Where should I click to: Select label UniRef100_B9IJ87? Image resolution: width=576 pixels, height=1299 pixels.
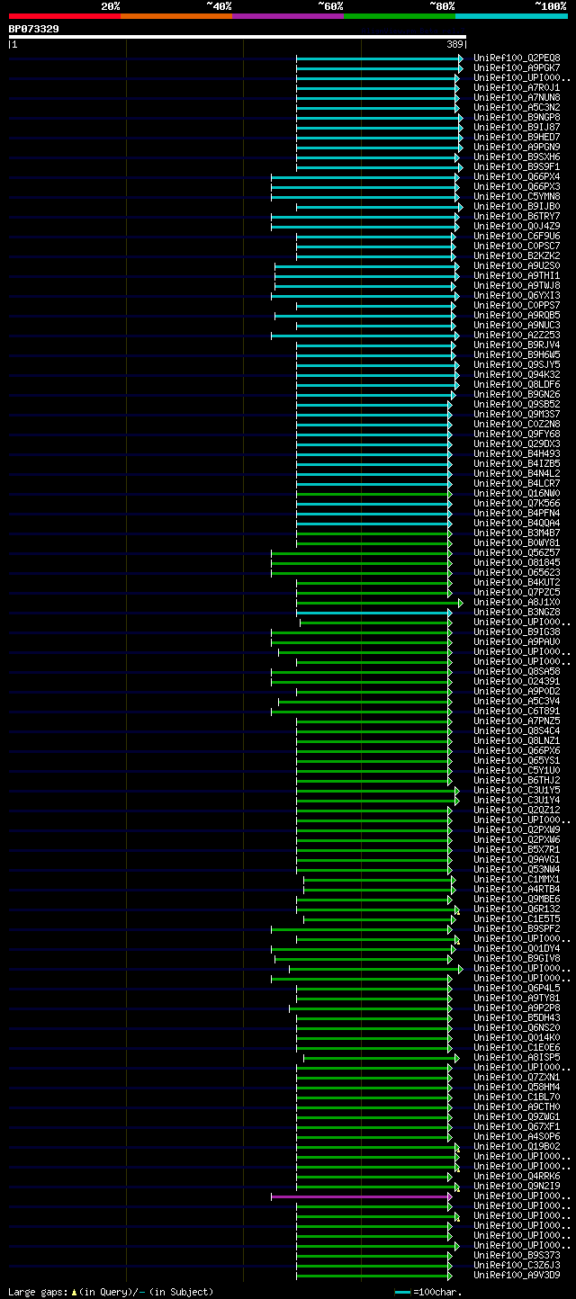tap(517, 127)
